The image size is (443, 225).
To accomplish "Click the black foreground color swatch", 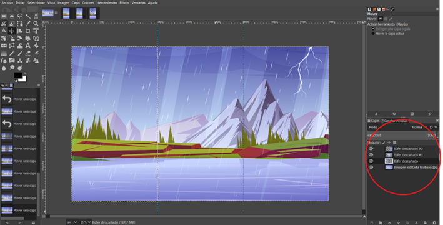I will point(18,75).
